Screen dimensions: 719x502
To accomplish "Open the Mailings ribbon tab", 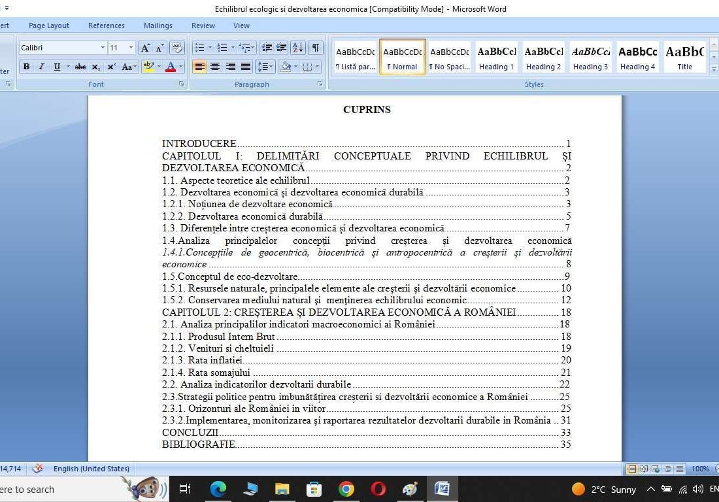I will 158,25.
